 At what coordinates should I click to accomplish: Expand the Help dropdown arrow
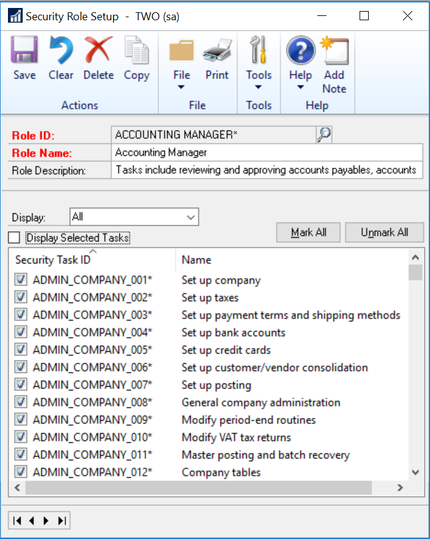point(301,87)
